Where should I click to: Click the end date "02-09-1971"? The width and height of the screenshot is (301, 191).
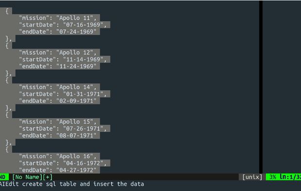click(x=76, y=101)
